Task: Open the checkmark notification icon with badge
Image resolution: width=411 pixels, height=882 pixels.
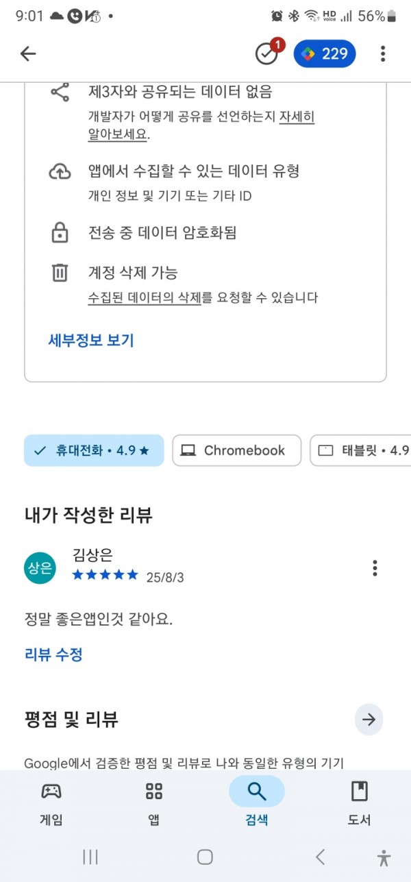Action: (x=268, y=53)
